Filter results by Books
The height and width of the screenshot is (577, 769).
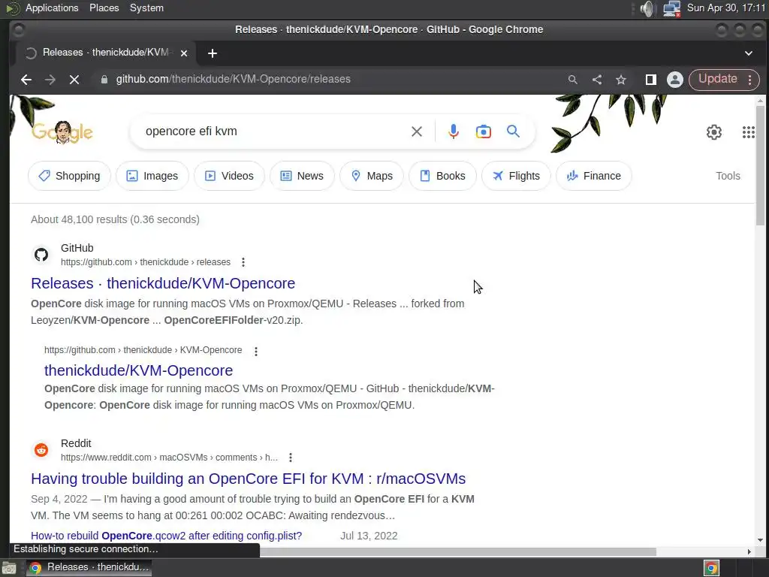pyautogui.click(x=442, y=176)
